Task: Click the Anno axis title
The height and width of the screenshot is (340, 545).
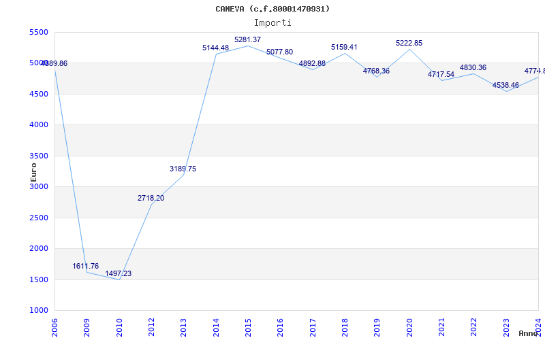Action: (x=529, y=333)
